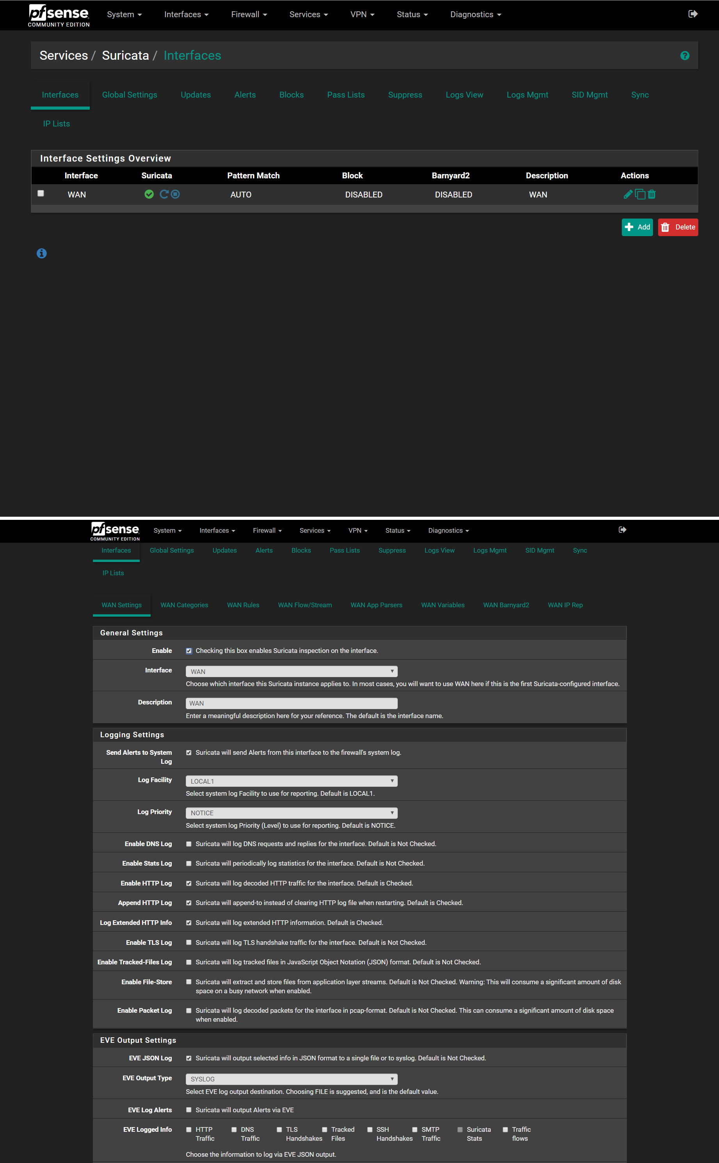Open the IP Lists tab in top window
Image resolution: width=719 pixels, height=1163 pixels.
coord(56,124)
